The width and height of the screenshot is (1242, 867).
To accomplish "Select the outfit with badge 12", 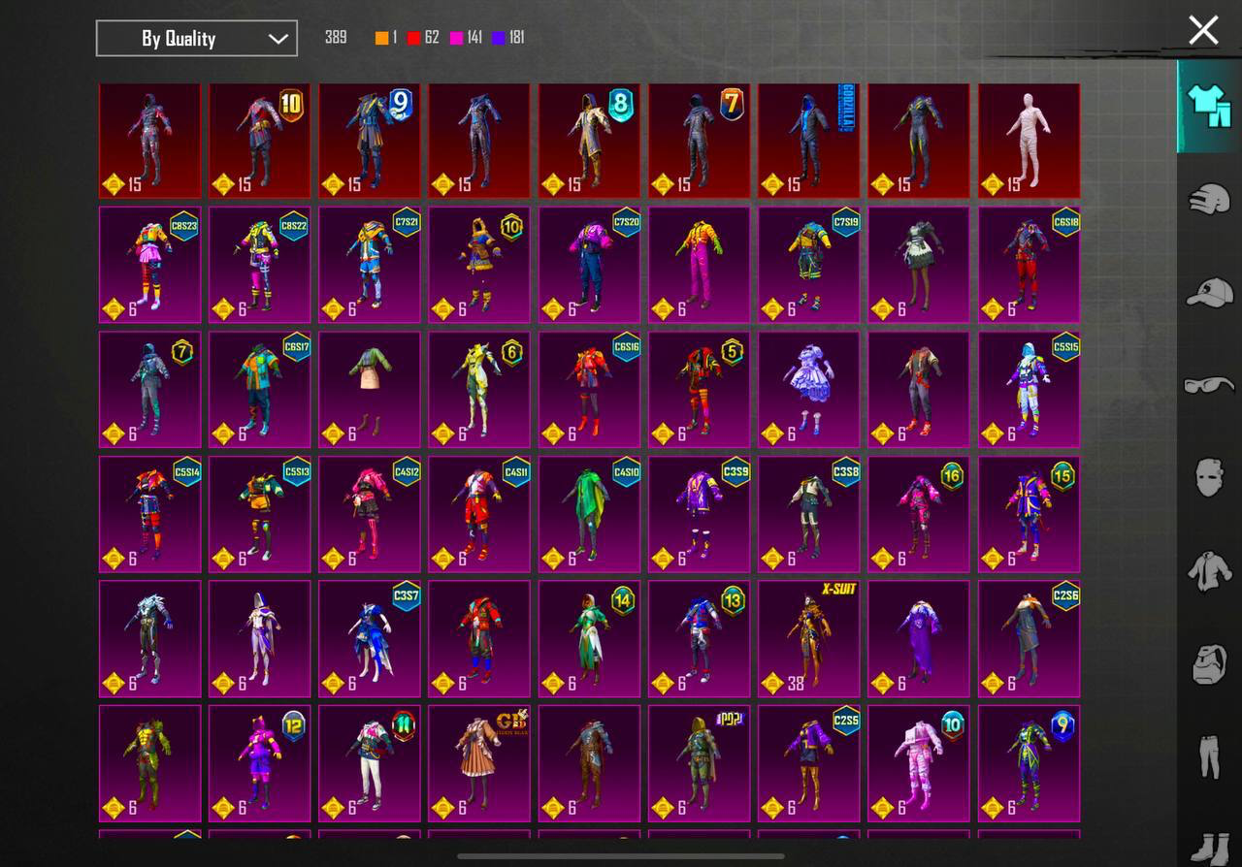I will tap(260, 763).
